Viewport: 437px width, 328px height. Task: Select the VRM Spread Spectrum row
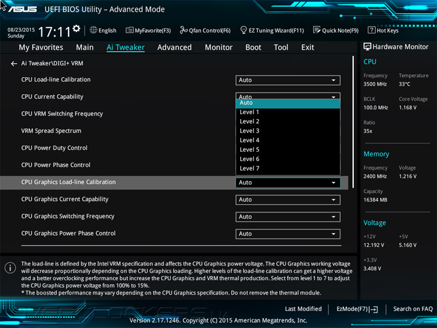pyautogui.click(x=51, y=131)
